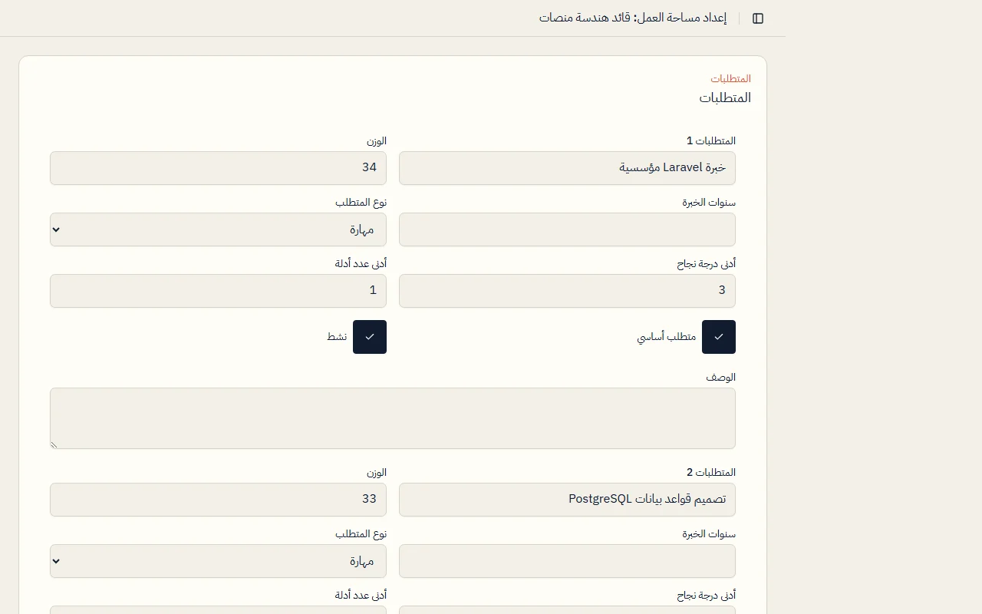Click the large المتطلبات section heading

[725, 98]
